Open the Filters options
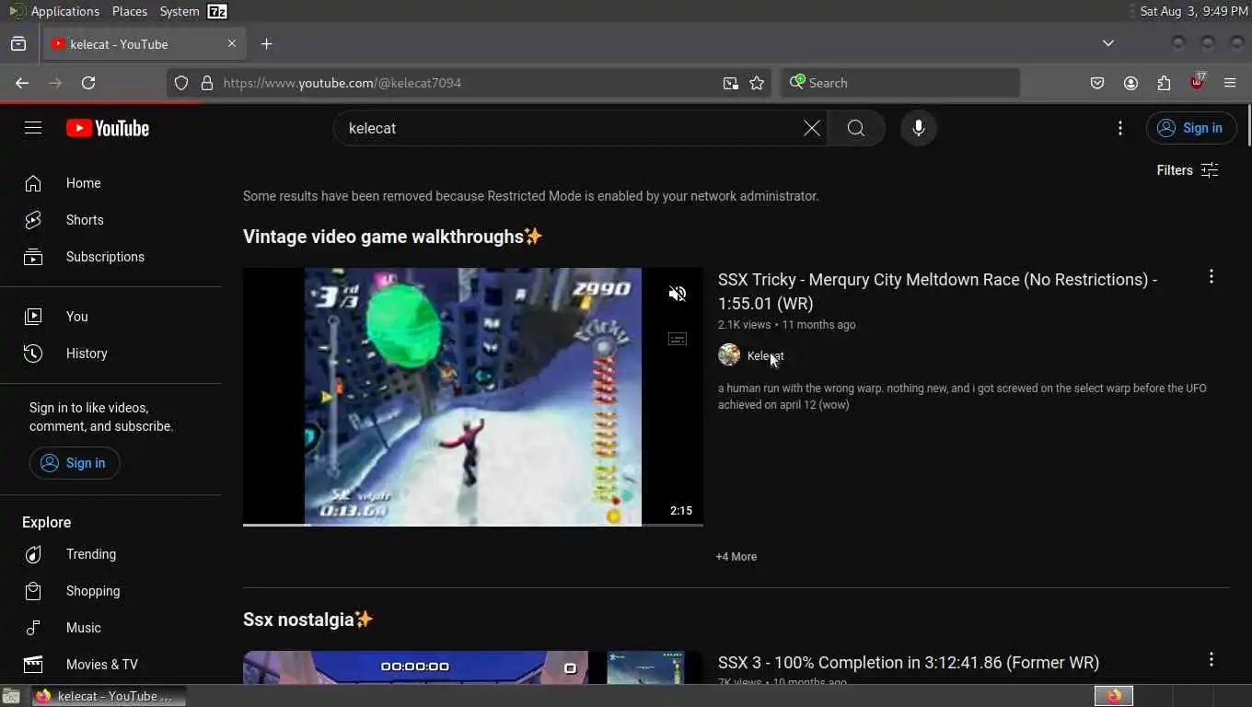The width and height of the screenshot is (1252, 707). click(1188, 170)
